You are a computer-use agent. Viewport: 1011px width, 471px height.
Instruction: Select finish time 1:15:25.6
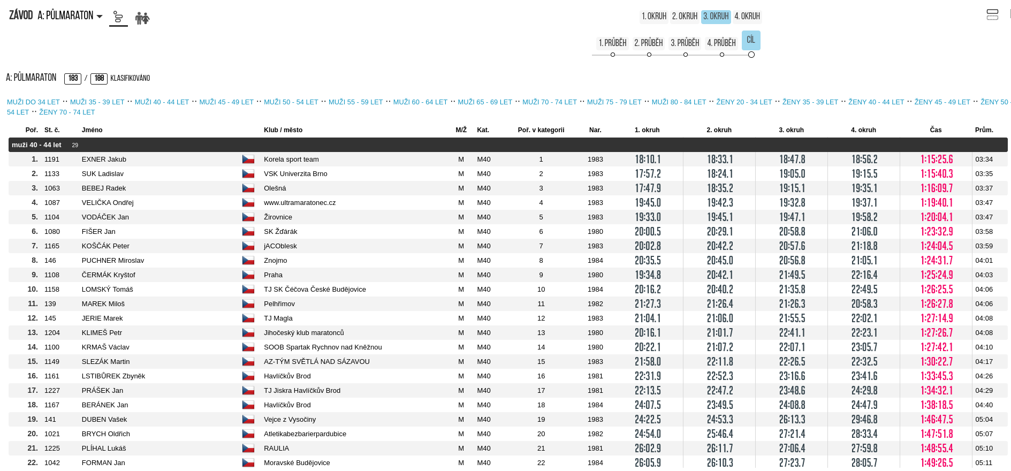pyautogui.click(x=937, y=159)
